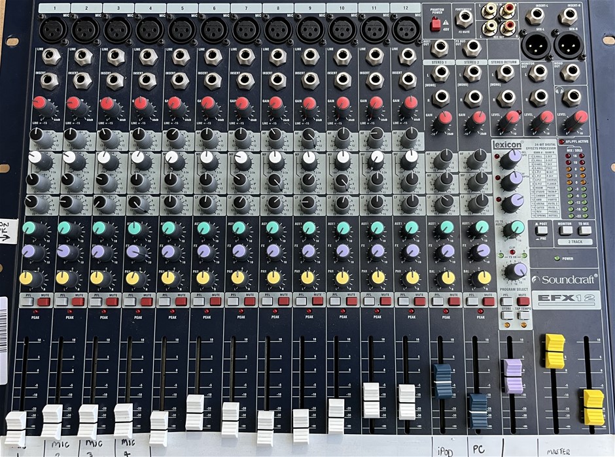Click the MIX-L XLR output connector
This screenshot has height=457, width=615.
535,45
